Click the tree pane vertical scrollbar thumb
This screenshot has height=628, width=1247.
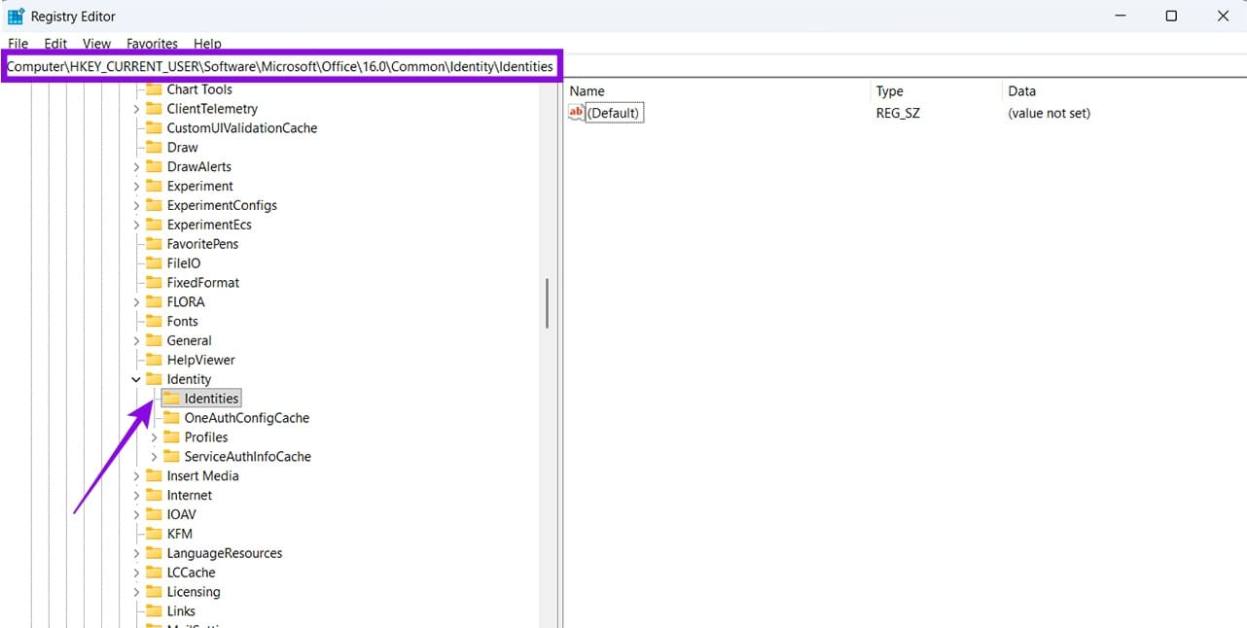[x=548, y=303]
